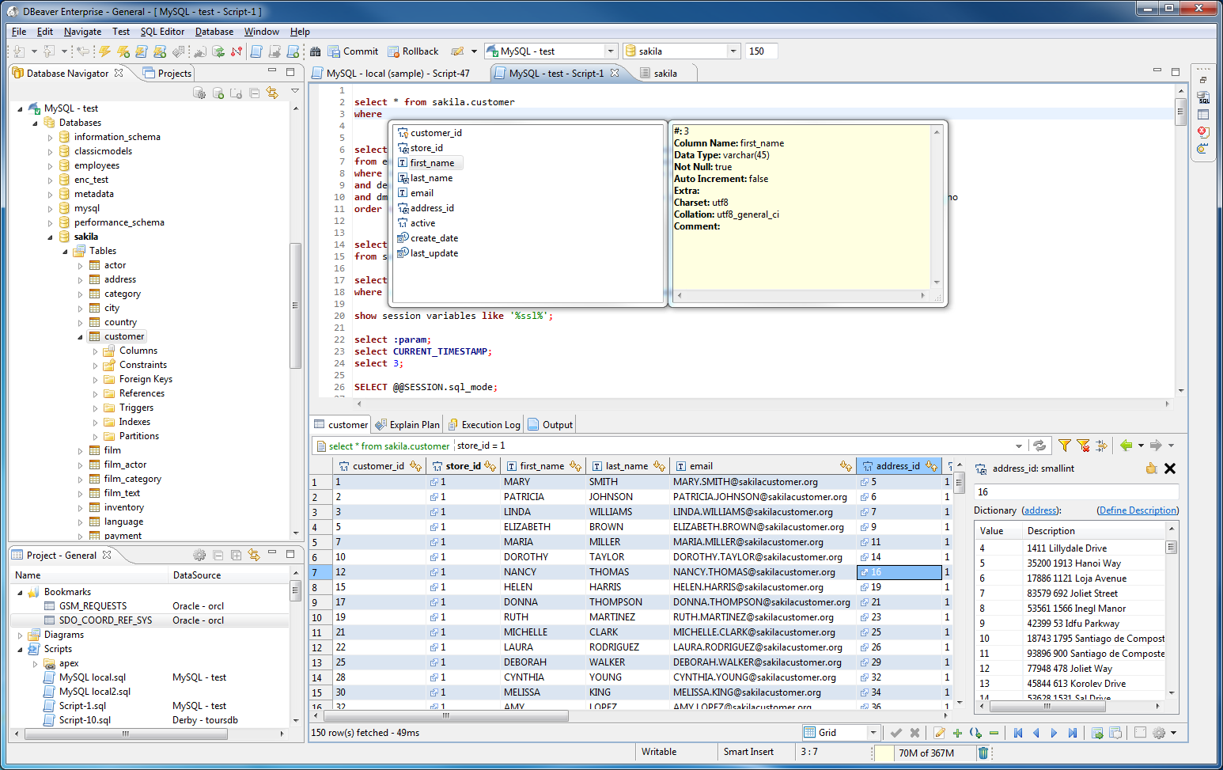Open the database search binoculars icon

pos(316,51)
